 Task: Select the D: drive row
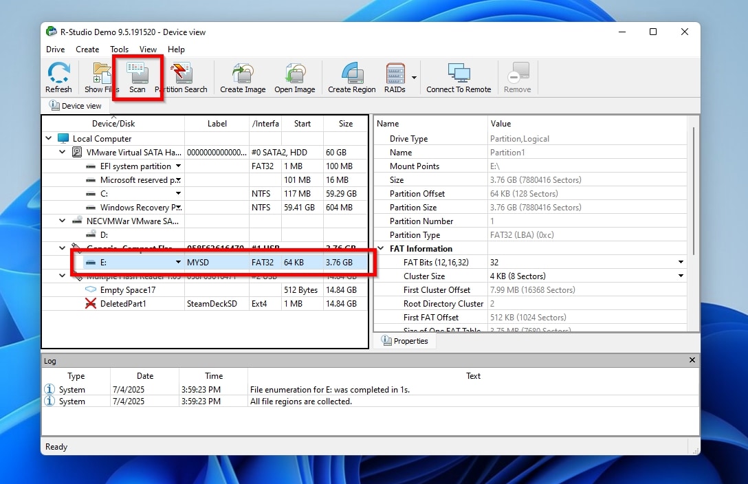click(x=205, y=234)
